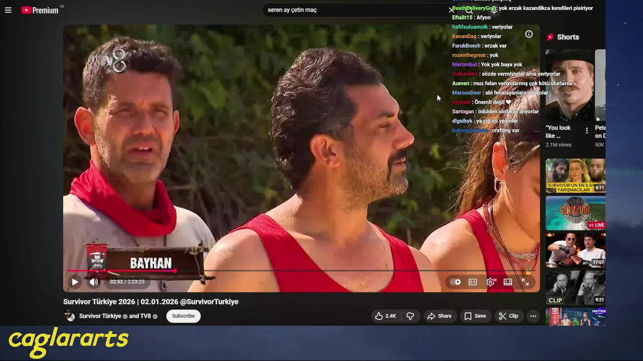Play the Survivor video
This screenshot has height=361, width=643.
pos(75,282)
